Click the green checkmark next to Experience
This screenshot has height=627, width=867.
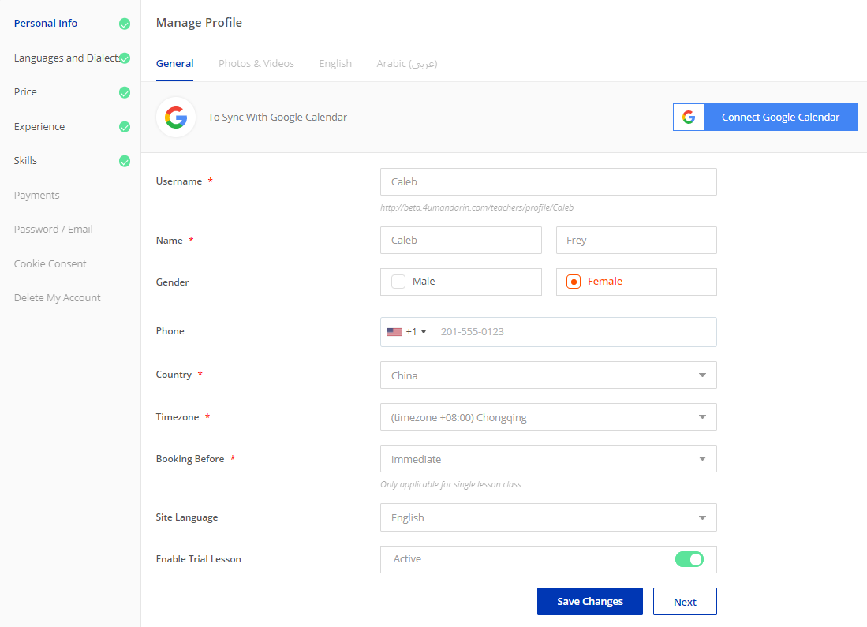coord(125,127)
